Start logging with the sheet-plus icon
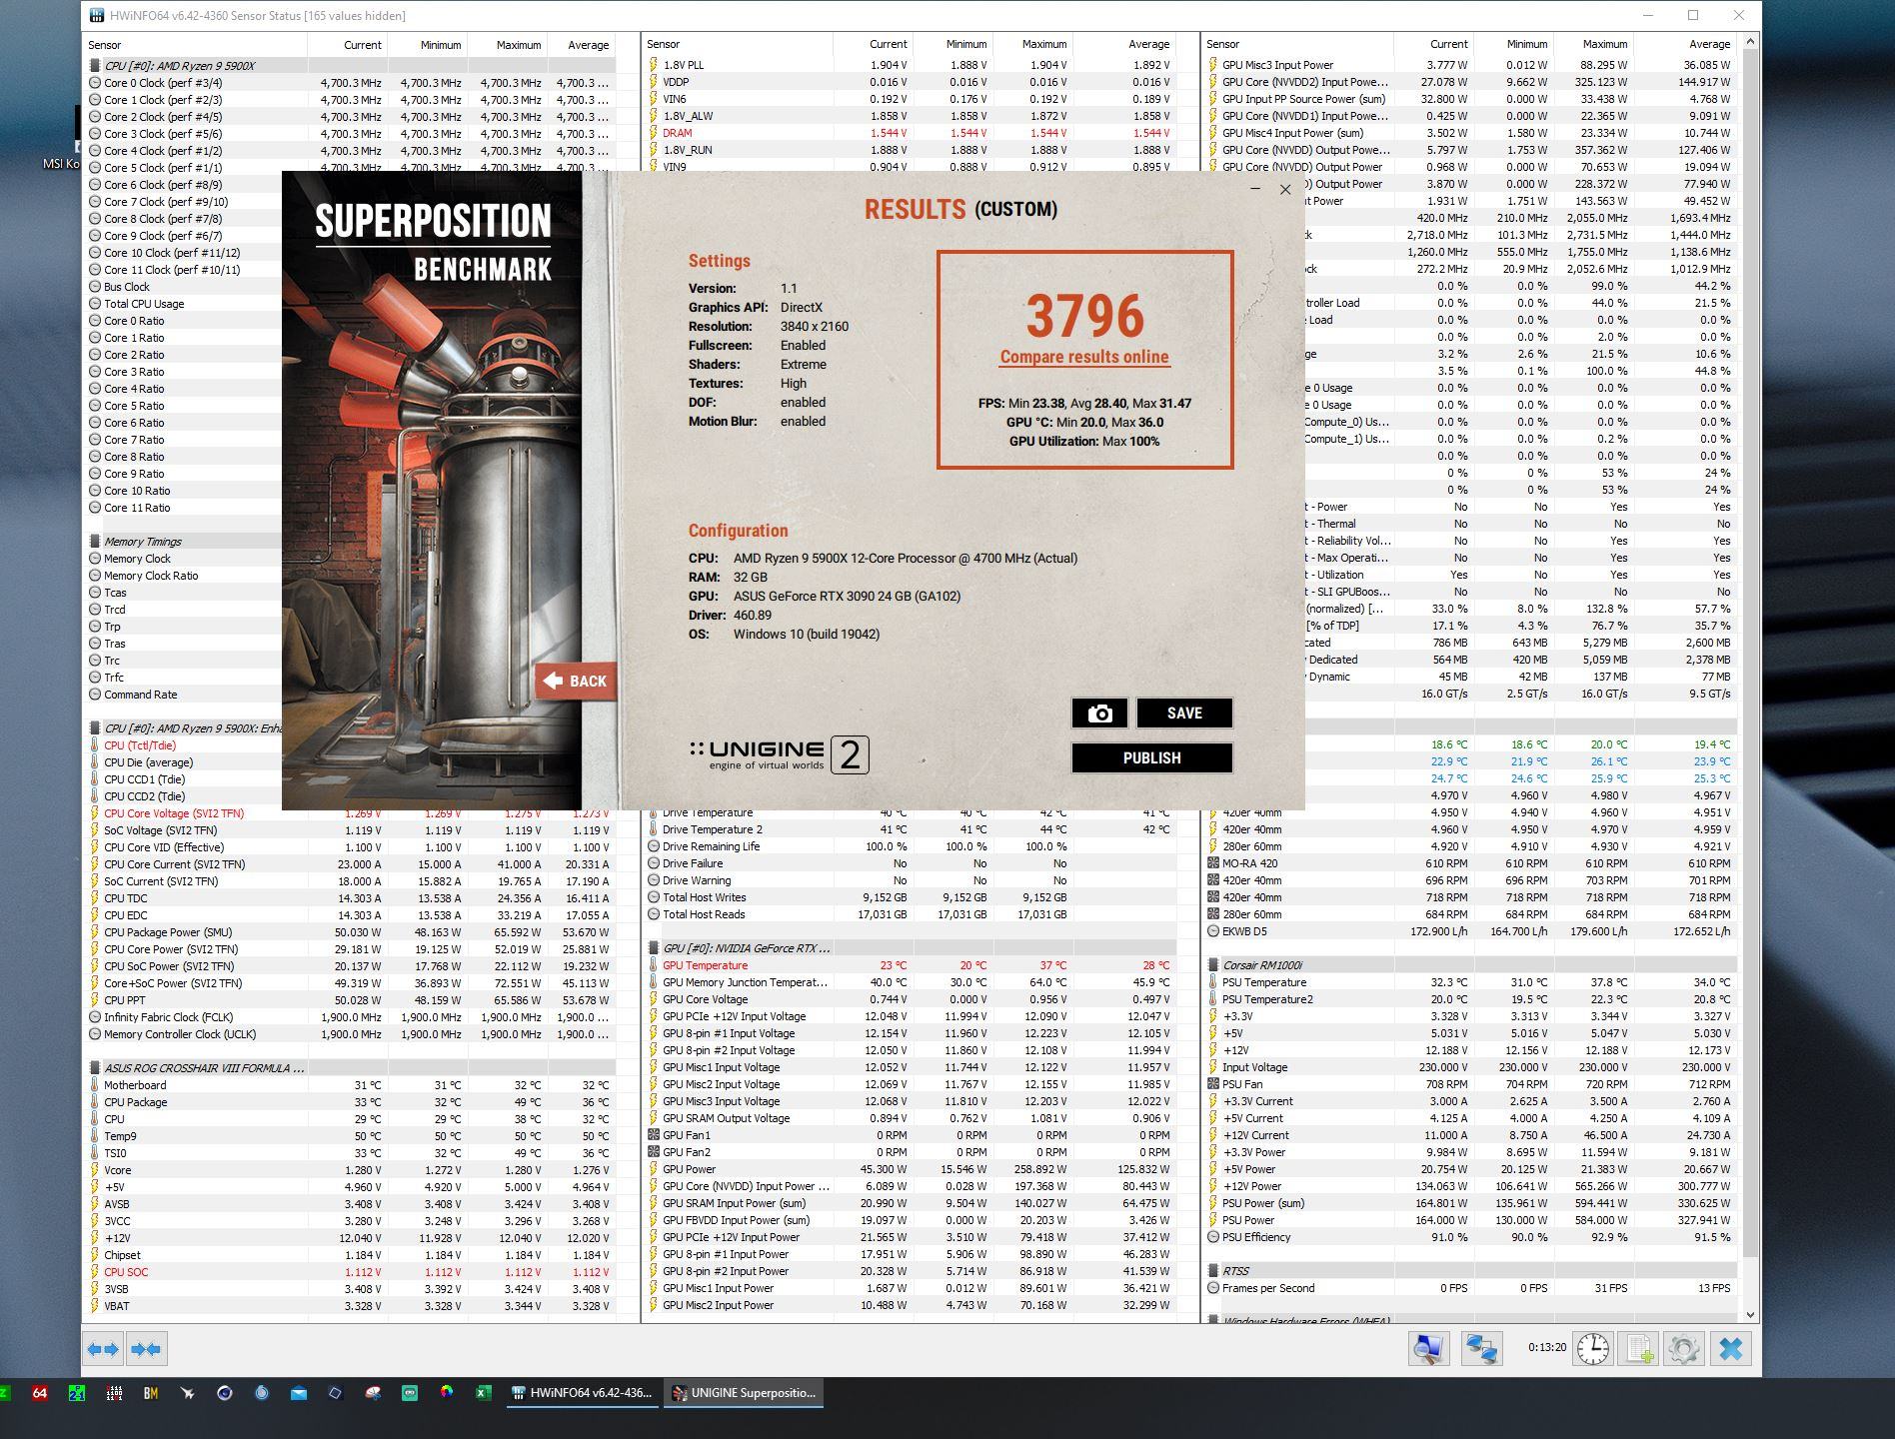Image resolution: width=1895 pixels, height=1439 pixels. coord(1640,1349)
